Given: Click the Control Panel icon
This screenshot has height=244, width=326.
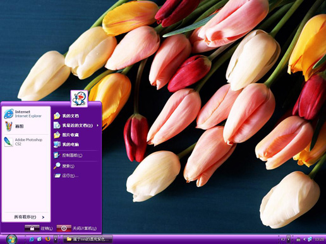Looking at the screenshot, I should (57, 155).
